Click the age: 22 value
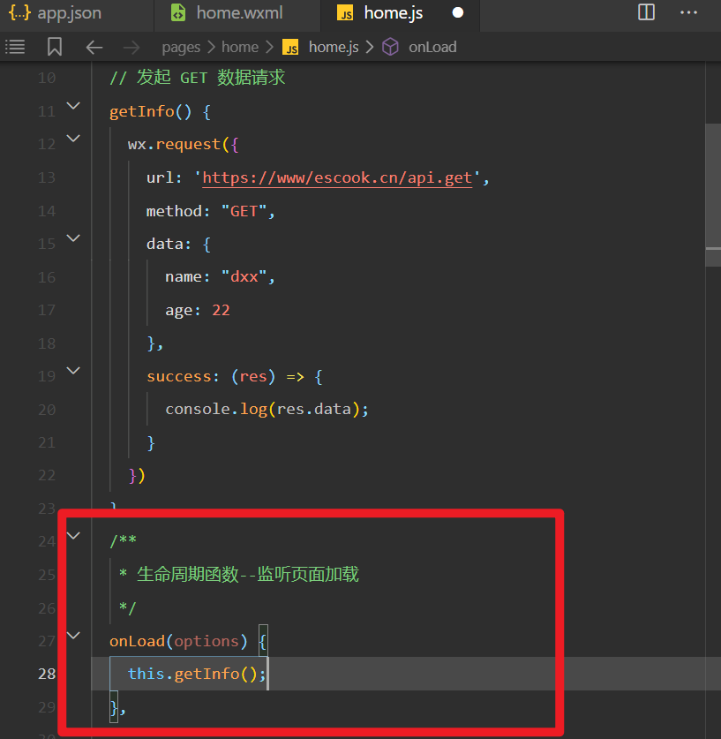 click(221, 310)
